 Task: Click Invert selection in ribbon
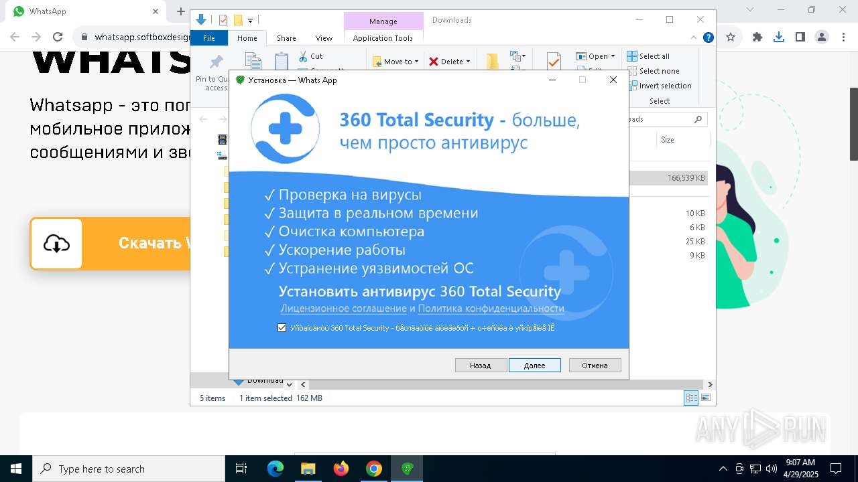coord(660,86)
